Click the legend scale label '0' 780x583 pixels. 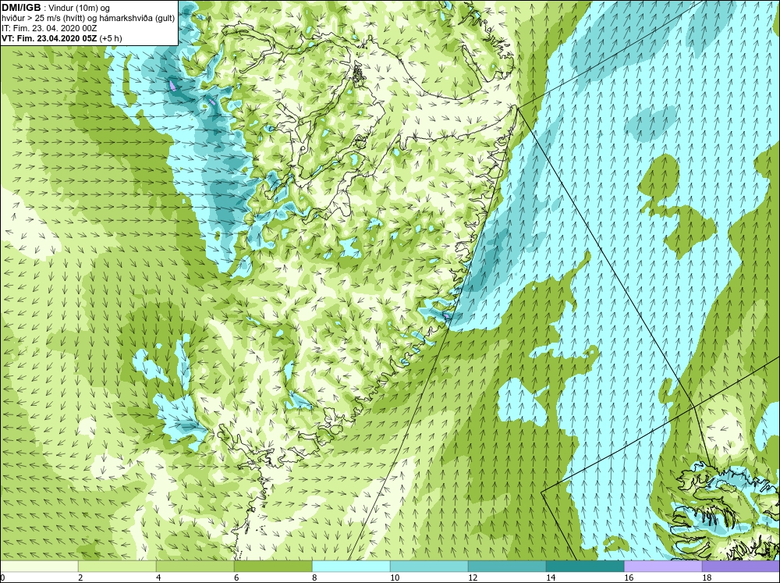click(2, 578)
